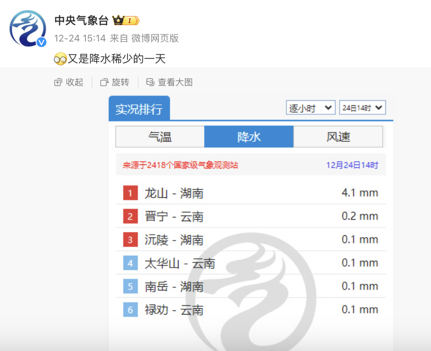Click the orange VIP level badge

131,20
